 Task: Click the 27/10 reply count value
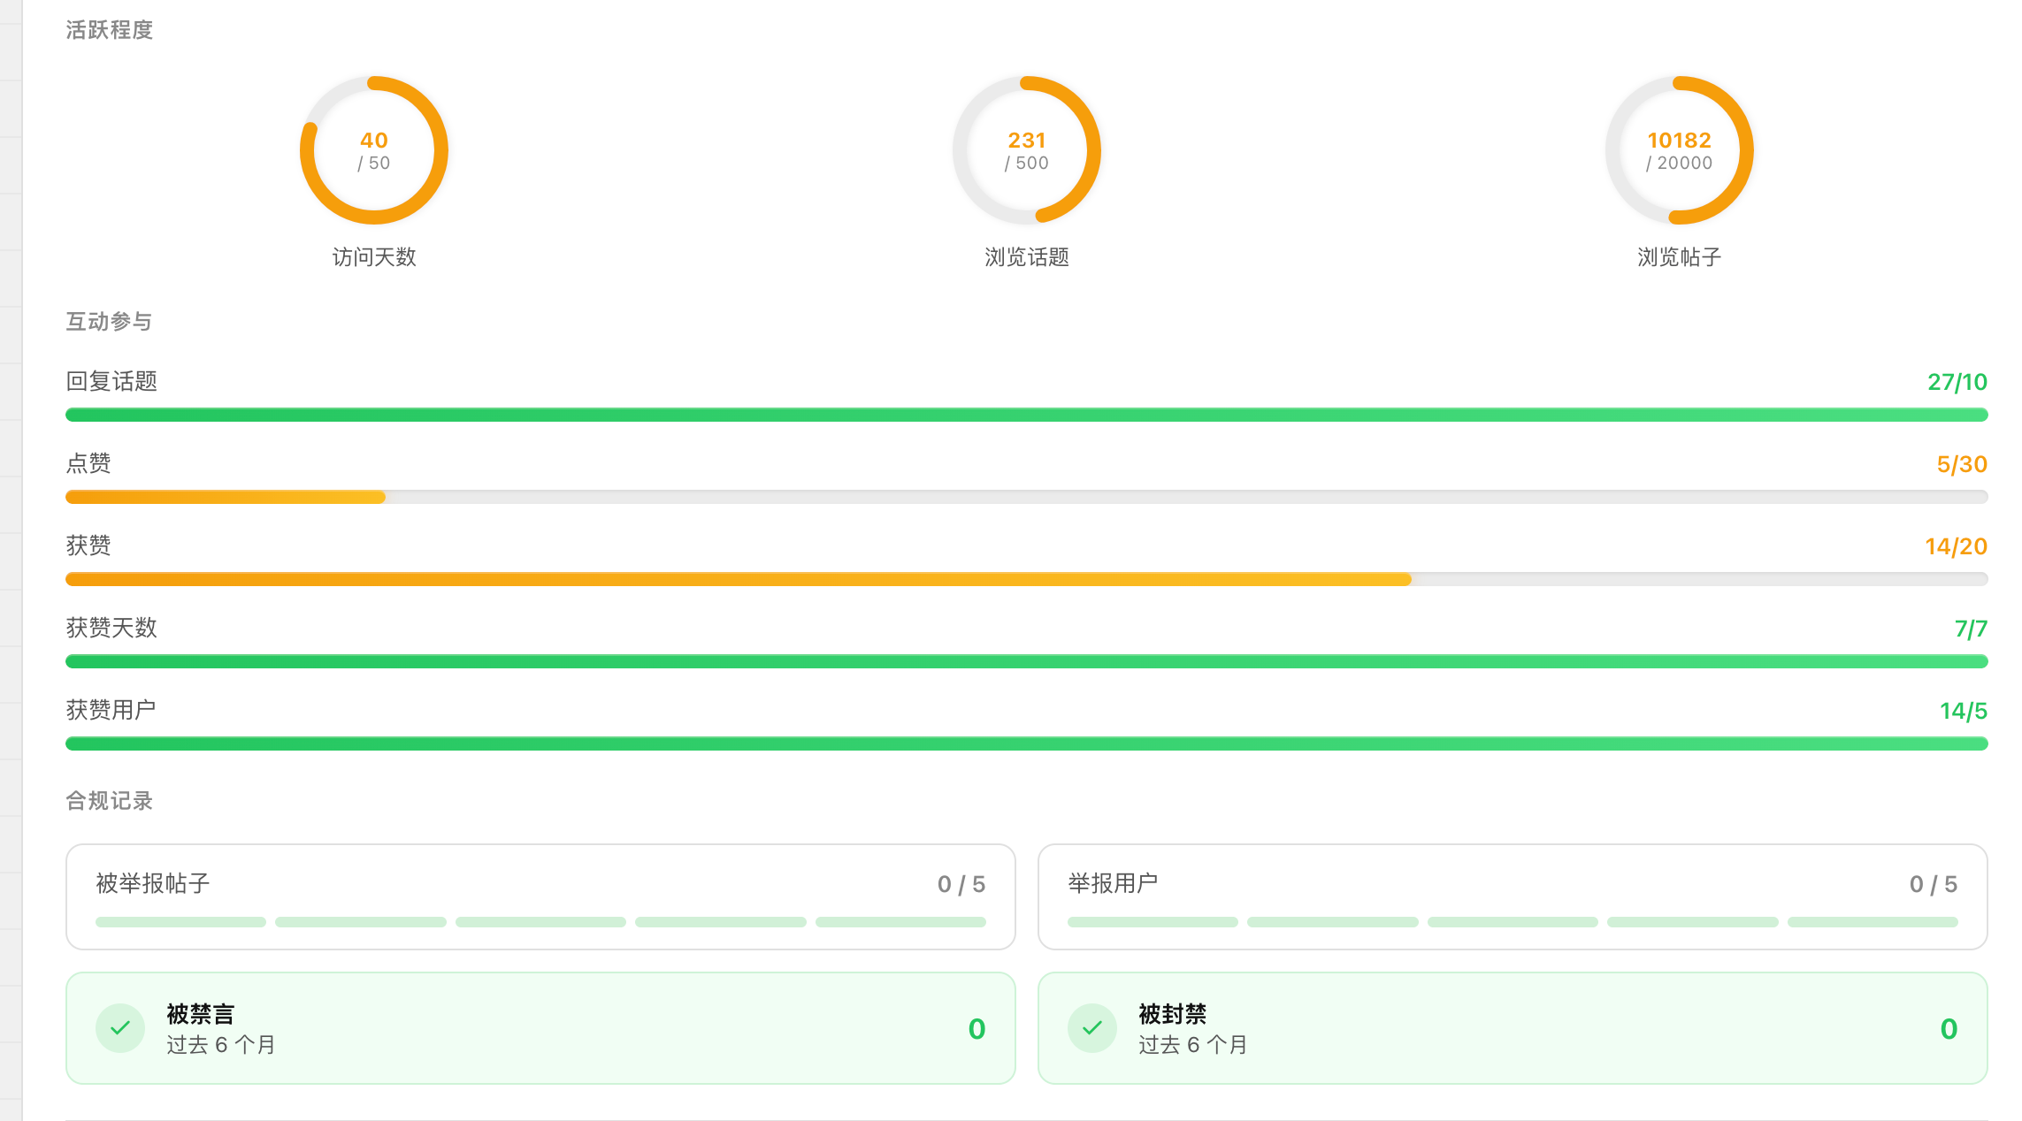(x=1957, y=382)
